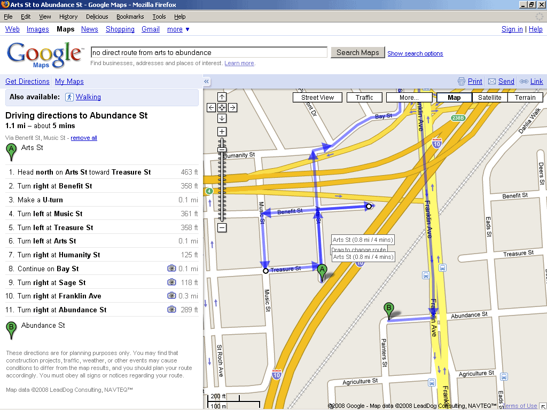Click the route waypoint circle at Treasure and Music St
547x410 pixels.
pyautogui.click(x=265, y=271)
